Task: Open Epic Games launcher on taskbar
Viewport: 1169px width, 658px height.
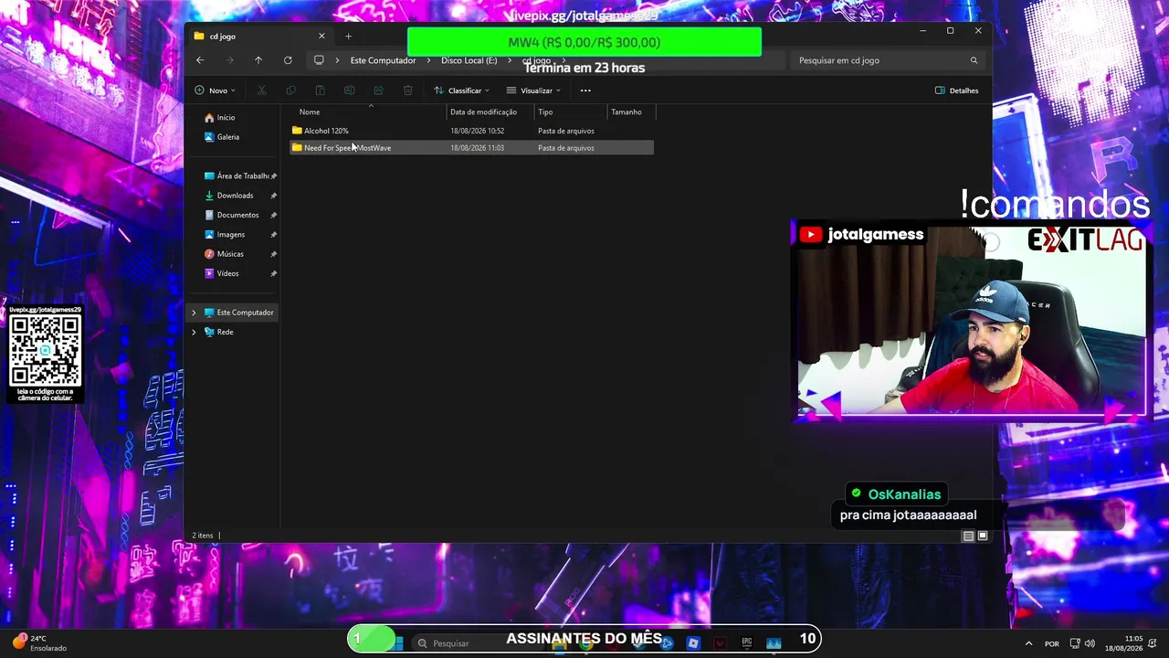Action: [x=747, y=643]
